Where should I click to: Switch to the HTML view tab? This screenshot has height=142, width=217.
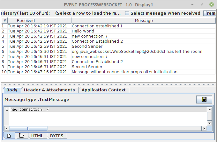37,136
